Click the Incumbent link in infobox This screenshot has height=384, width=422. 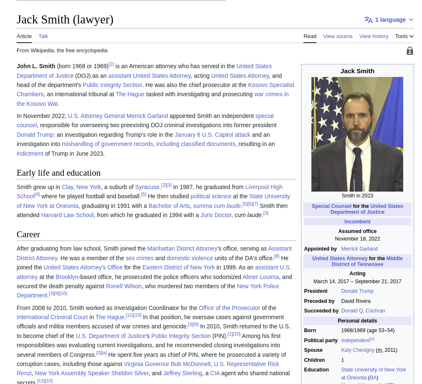point(357,222)
